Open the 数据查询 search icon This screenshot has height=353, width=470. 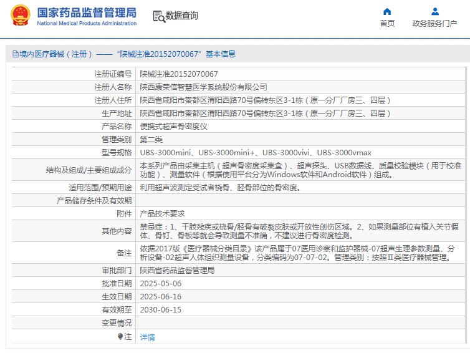(159, 16)
